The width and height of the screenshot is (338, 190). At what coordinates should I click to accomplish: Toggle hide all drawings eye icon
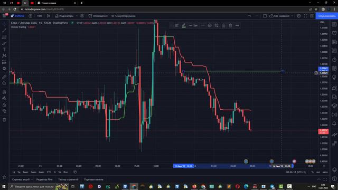click(x=4, y=111)
